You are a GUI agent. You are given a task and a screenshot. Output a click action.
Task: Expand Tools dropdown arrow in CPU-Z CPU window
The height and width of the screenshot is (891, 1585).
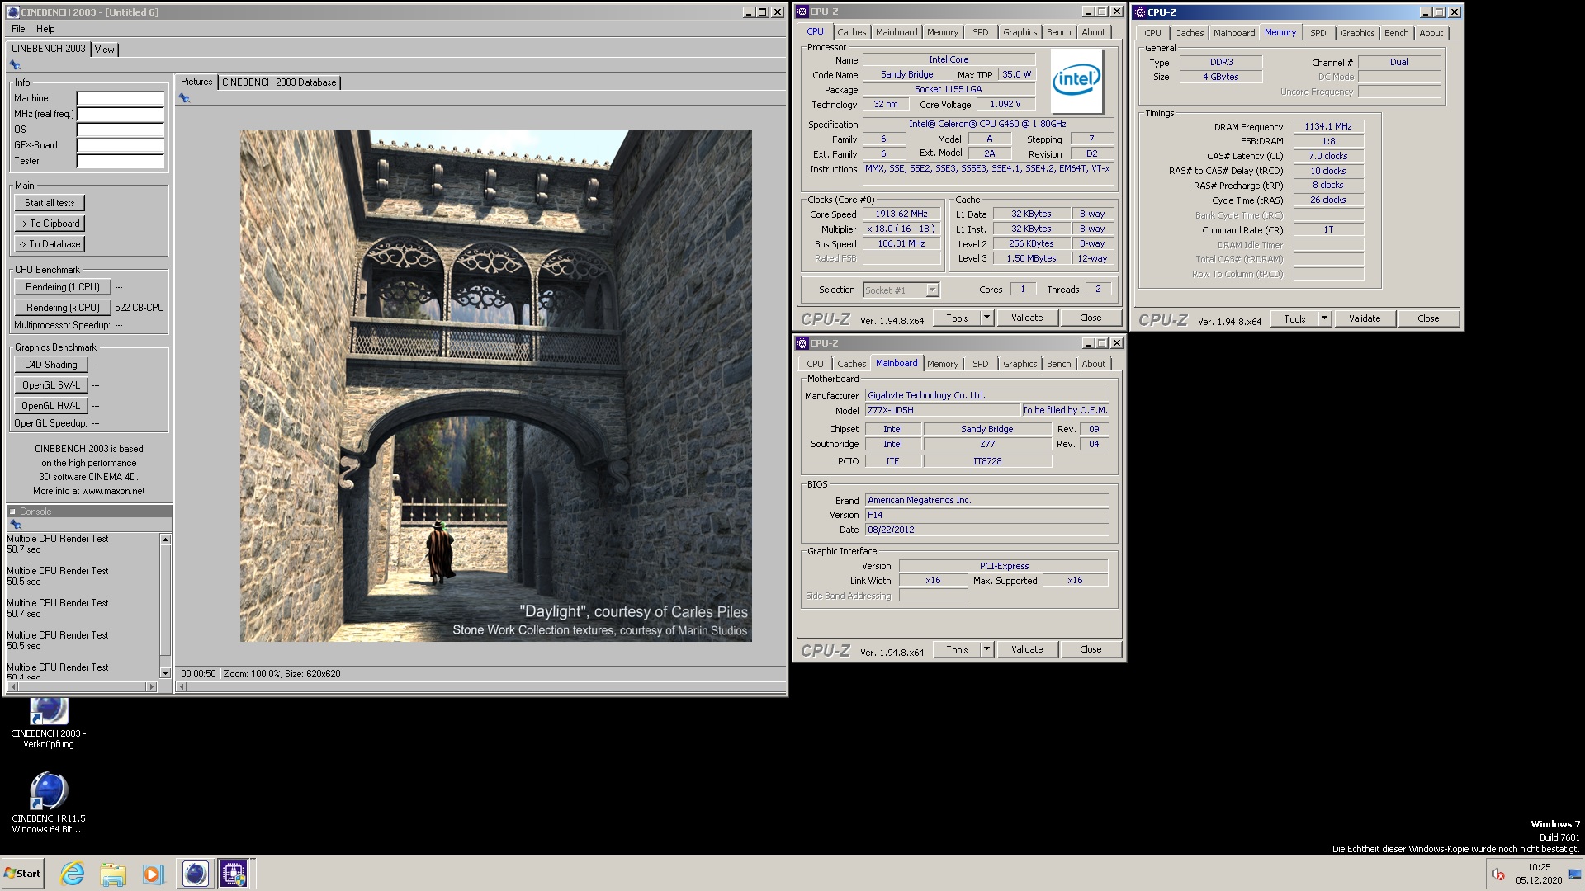click(986, 318)
